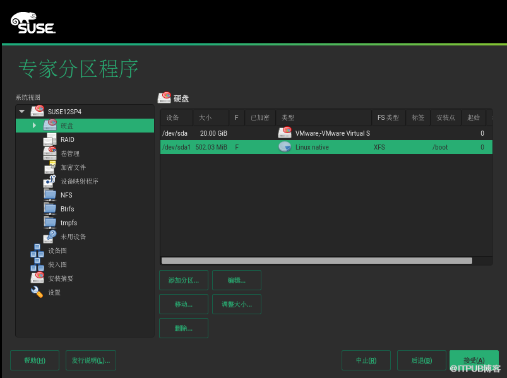Click the 502.03 MiB size cell
507x378 pixels.
[x=211, y=147]
